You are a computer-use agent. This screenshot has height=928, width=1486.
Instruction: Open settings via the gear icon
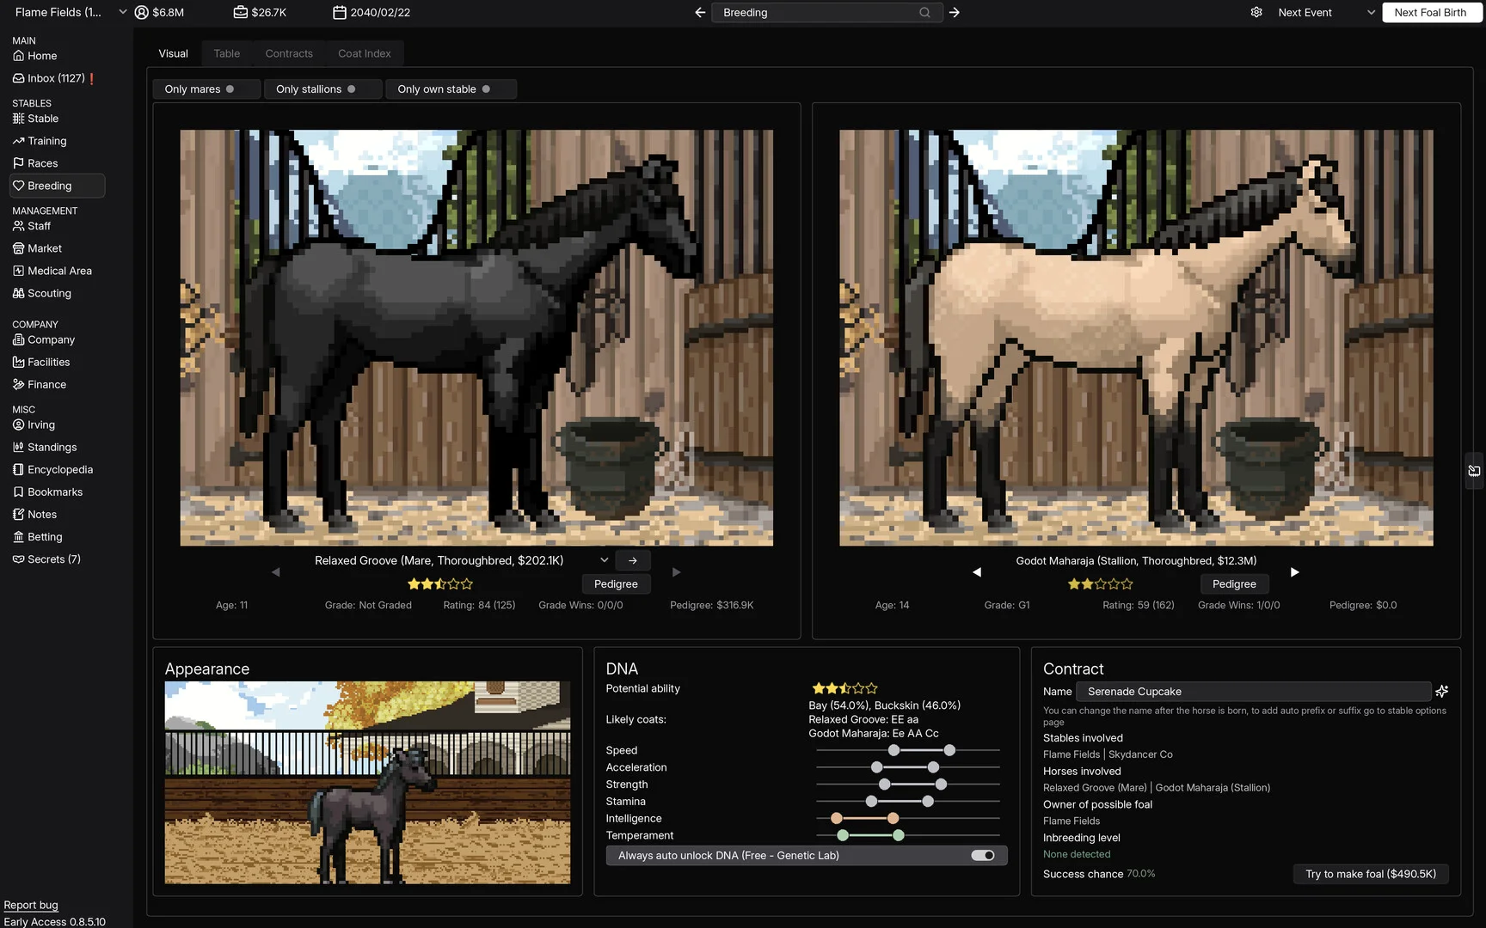point(1256,12)
